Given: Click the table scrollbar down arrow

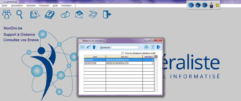Looking at the screenshot, I should [156, 90].
